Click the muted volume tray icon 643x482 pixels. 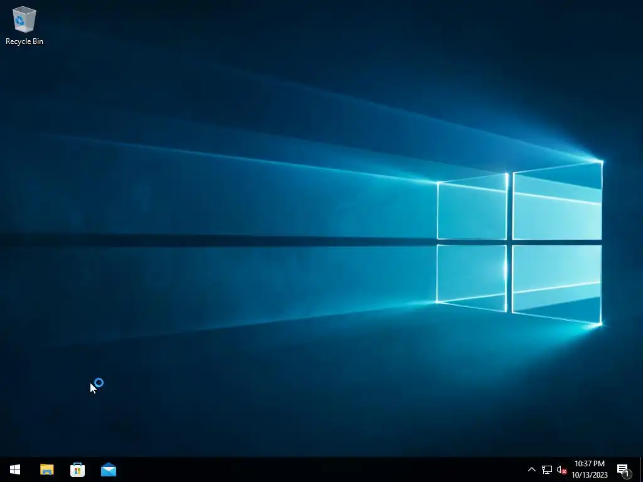point(561,469)
